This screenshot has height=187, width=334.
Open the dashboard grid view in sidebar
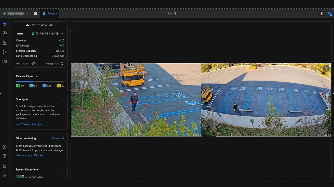(x=5, y=24)
